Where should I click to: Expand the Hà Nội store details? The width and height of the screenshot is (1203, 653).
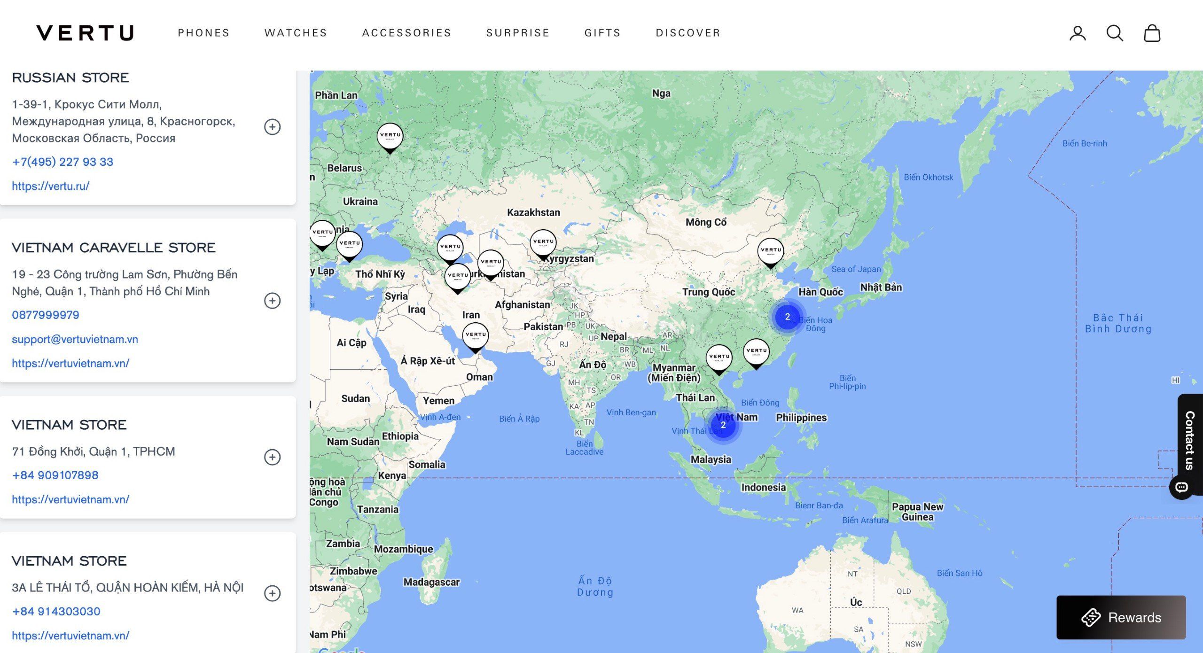[272, 593]
